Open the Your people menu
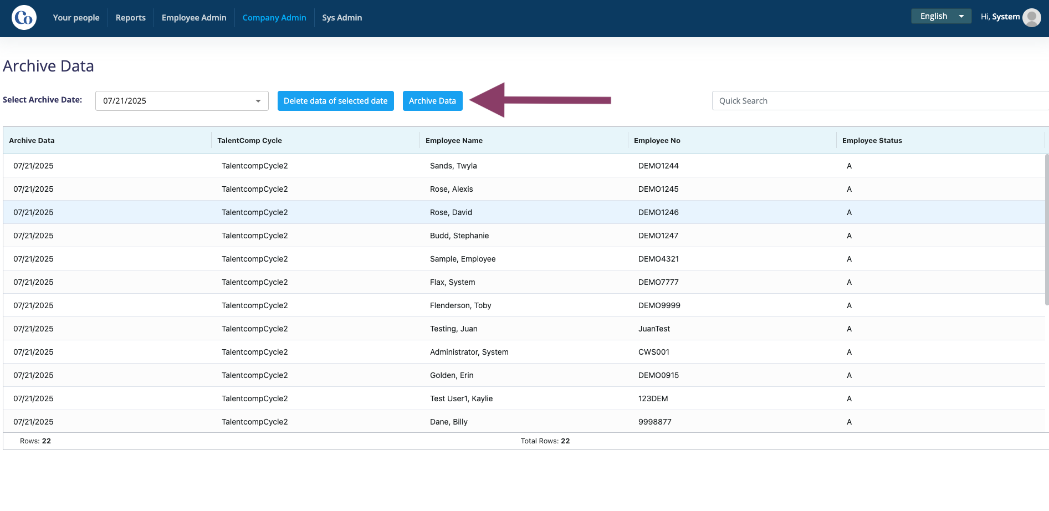 coord(76,18)
